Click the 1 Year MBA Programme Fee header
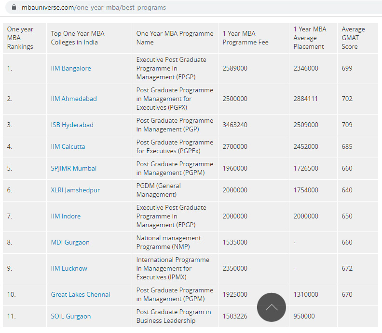The width and height of the screenshot is (382, 333). [246, 38]
